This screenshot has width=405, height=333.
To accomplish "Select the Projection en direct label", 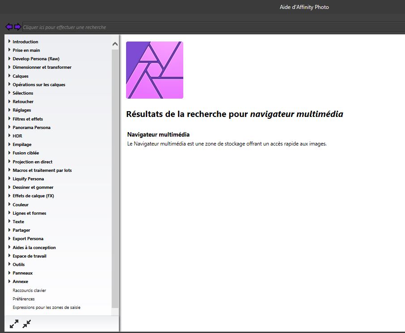I will point(33,162).
